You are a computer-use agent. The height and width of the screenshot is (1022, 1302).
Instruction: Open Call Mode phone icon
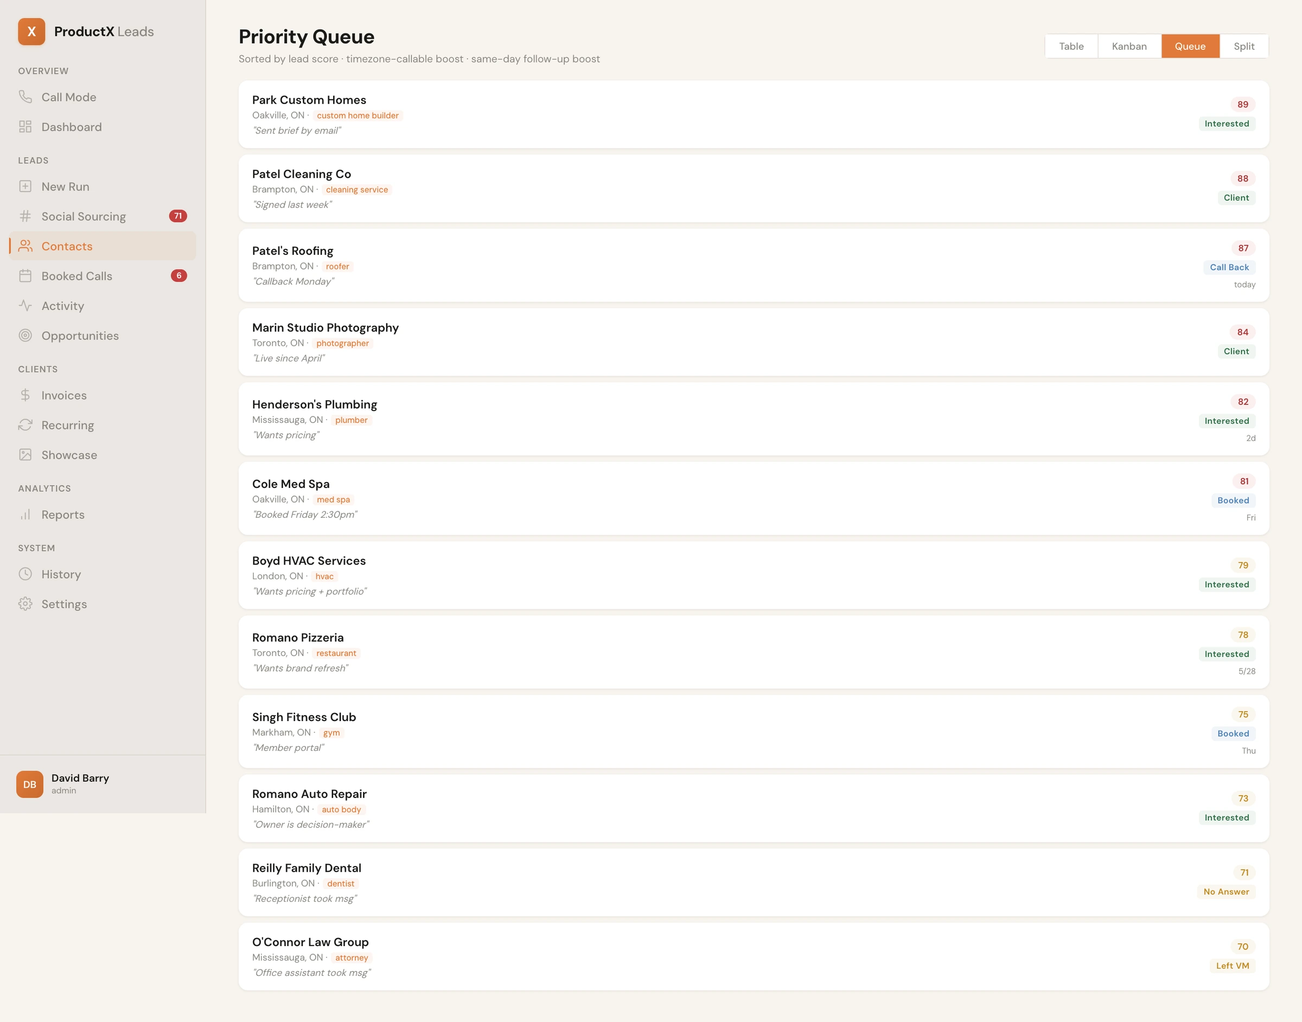click(25, 97)
